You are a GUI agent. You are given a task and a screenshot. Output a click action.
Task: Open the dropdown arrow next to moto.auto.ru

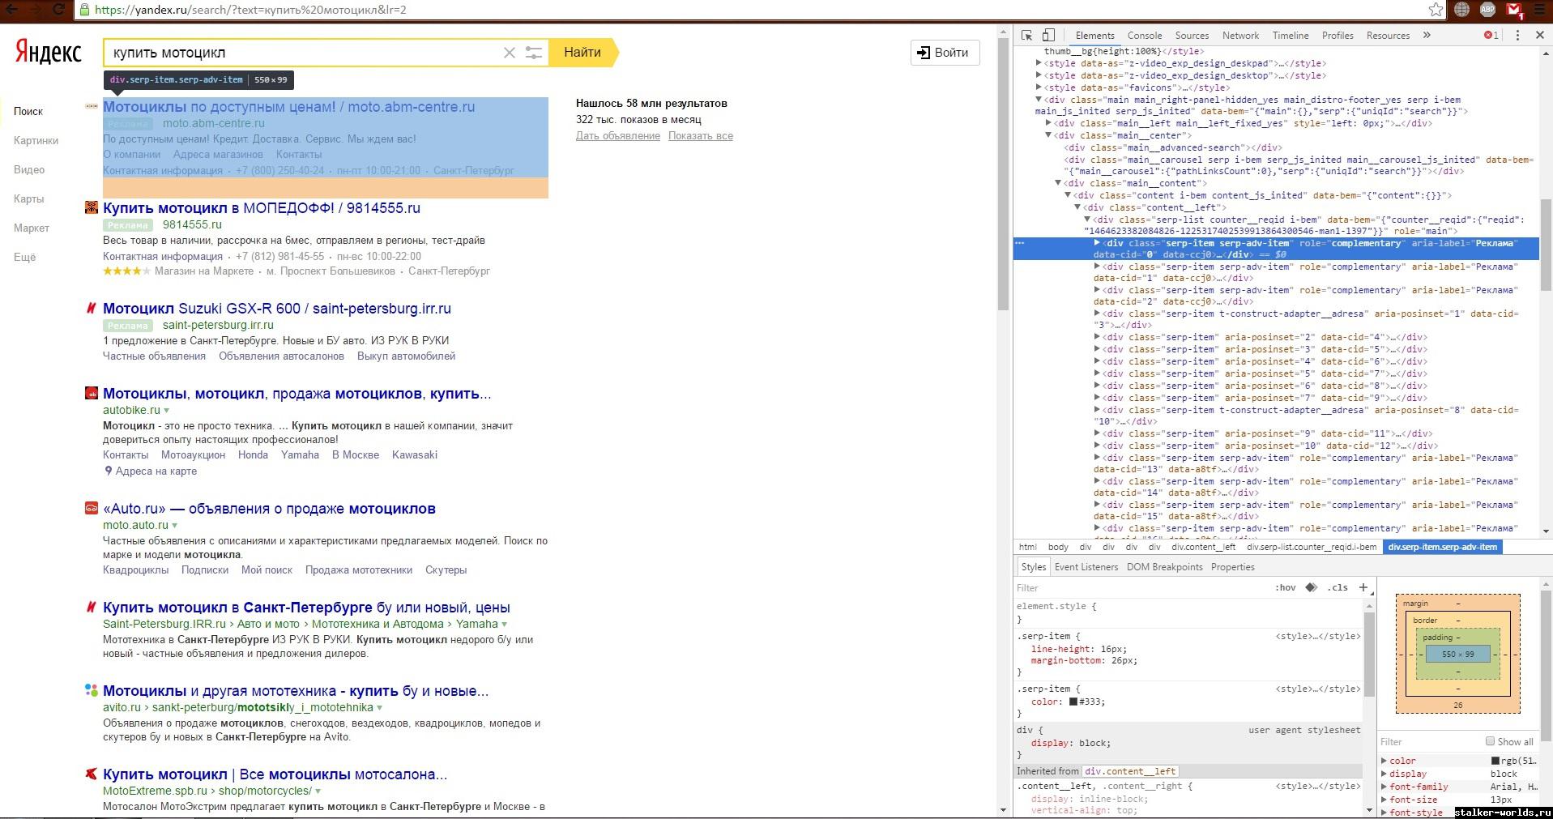pyautogui.click(x=175, y=526)
